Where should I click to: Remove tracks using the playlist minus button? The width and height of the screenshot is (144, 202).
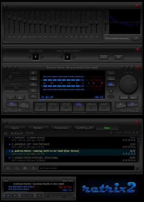pyautogui.click(x=16, y=168)
